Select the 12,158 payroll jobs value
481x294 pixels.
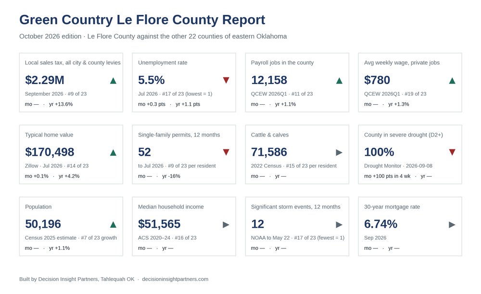[x=269, y=80]
